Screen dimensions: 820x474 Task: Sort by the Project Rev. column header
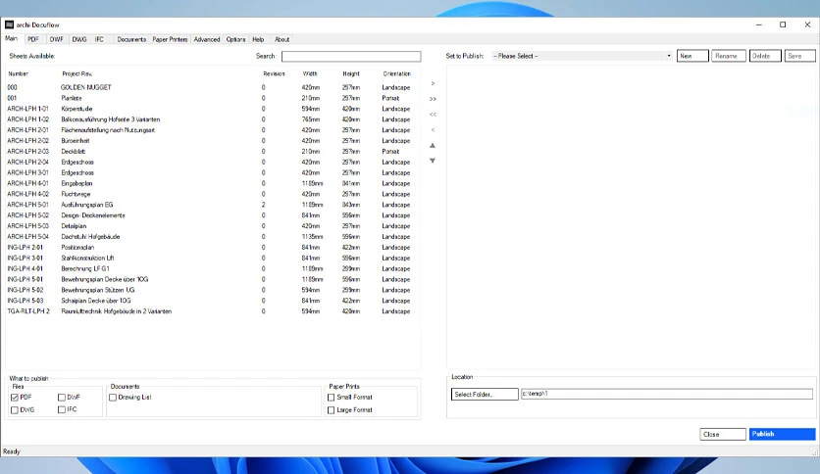77,73
